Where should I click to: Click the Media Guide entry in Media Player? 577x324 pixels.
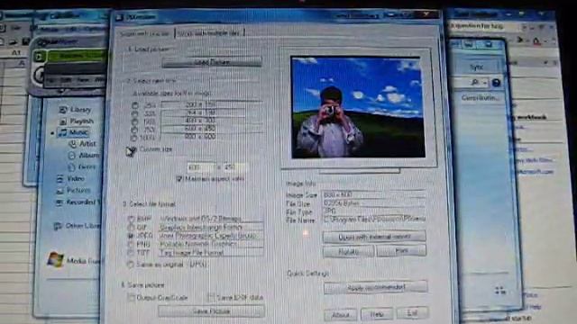point(83,261)
